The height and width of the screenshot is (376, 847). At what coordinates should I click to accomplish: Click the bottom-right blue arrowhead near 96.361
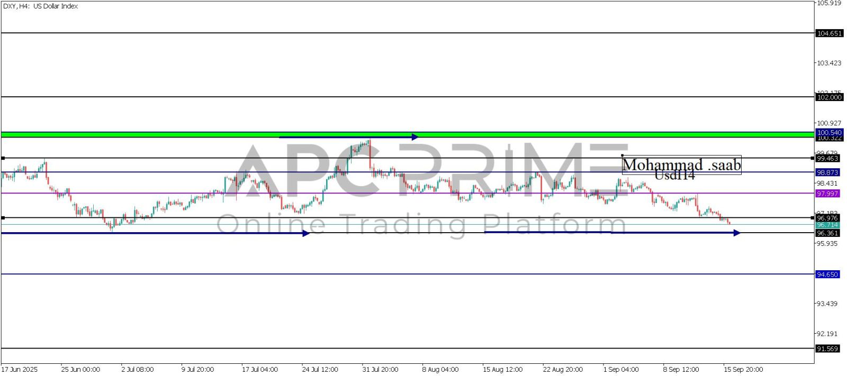[736, 233]
